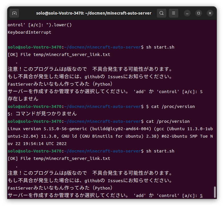Click '$: コマンドが見つかりません' error line
Screen dimensions: 224x207
pos(42,114)
